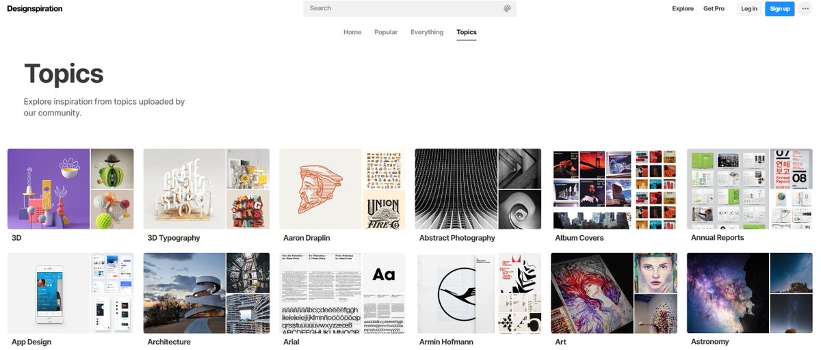
Task: Open the Album Covers topic thumbnail
Action: [x=592, y=189]
